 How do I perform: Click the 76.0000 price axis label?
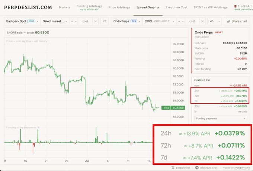pos(178,77)
